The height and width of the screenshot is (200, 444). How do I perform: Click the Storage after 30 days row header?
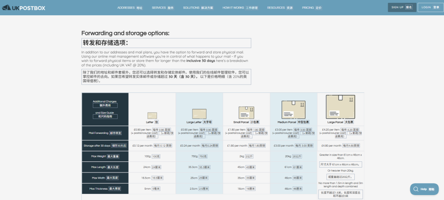coord(105,146)
